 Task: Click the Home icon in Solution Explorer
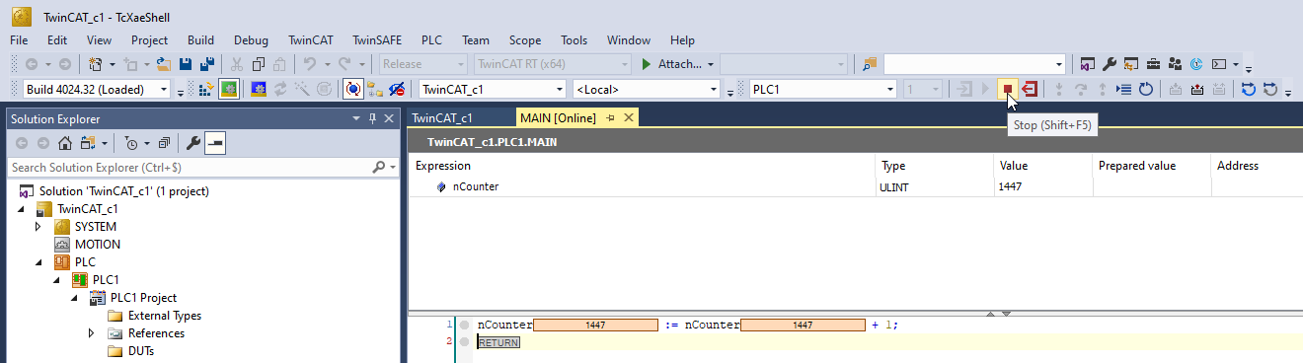[65, 143]
